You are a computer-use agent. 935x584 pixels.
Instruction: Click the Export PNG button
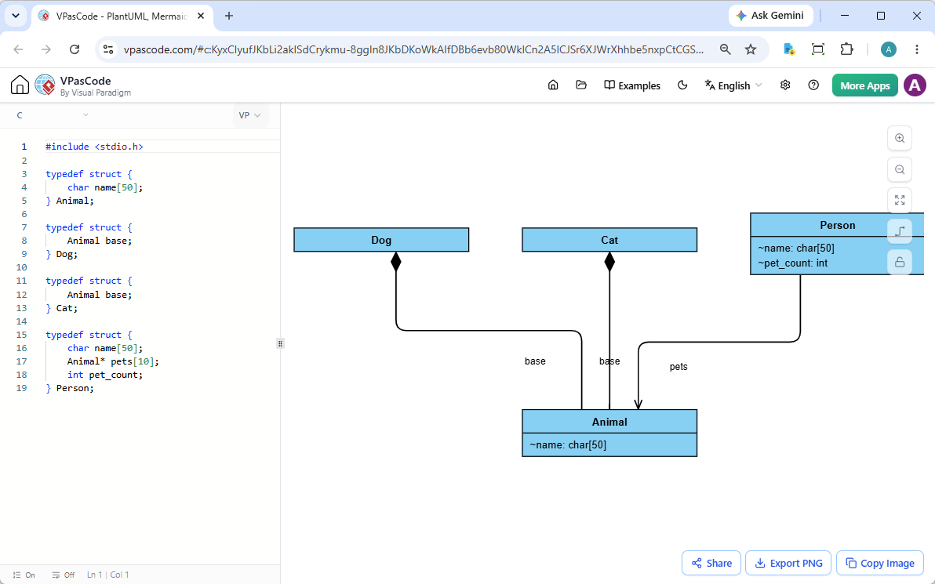pos(788,563)
